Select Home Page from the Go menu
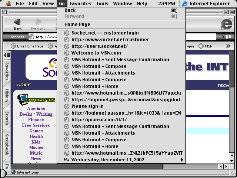This screenshot has height=178, width=237. (77, 24)
